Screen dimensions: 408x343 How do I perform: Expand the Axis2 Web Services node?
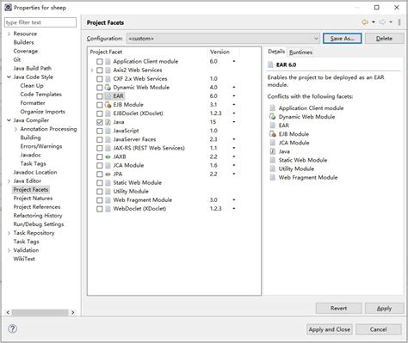[x=92, y=70]
